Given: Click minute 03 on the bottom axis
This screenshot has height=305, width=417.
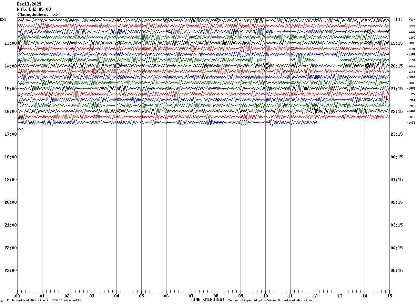Looking at the screenshot, I should [92, 296].
